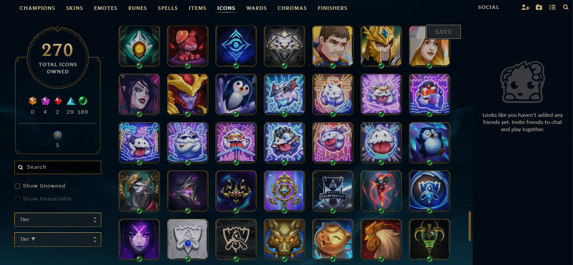Select the golden pig icon

point(333,239)
